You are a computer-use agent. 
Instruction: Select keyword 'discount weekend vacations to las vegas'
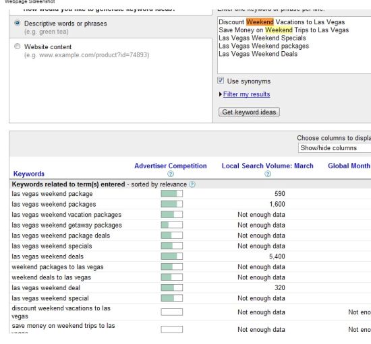click(61, 312)
